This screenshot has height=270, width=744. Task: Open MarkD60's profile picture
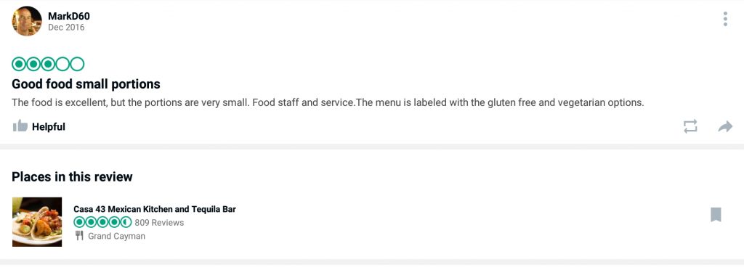pyautogui.click(x=27, y=21)
